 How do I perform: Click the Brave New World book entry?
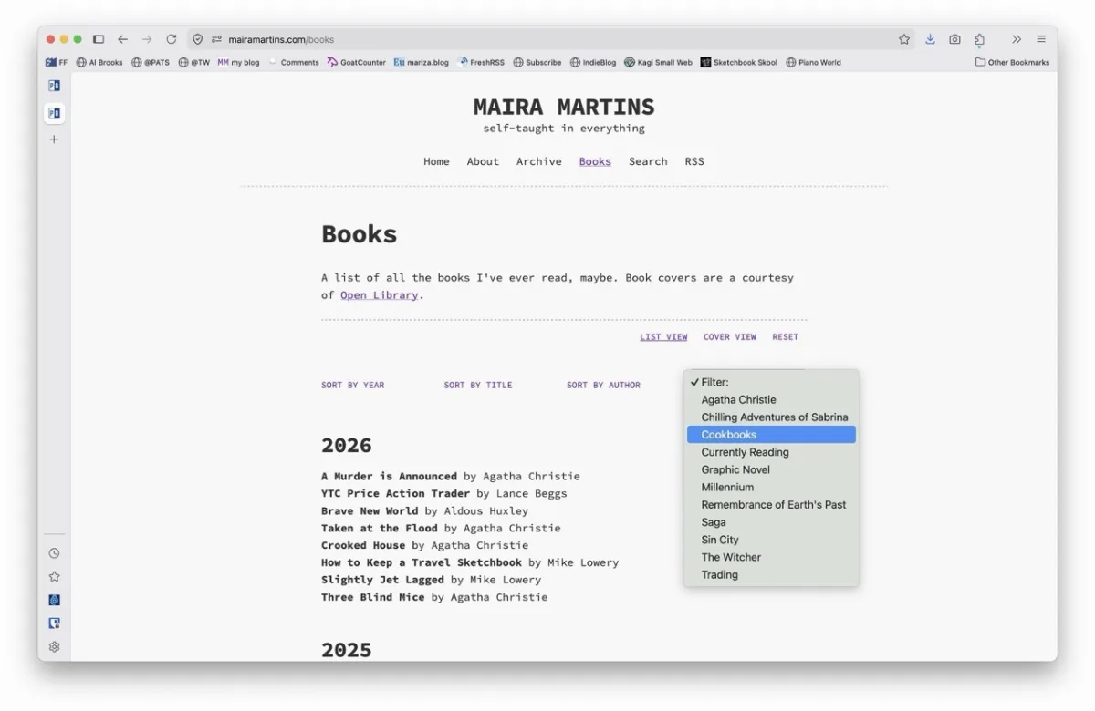[424, 511]
